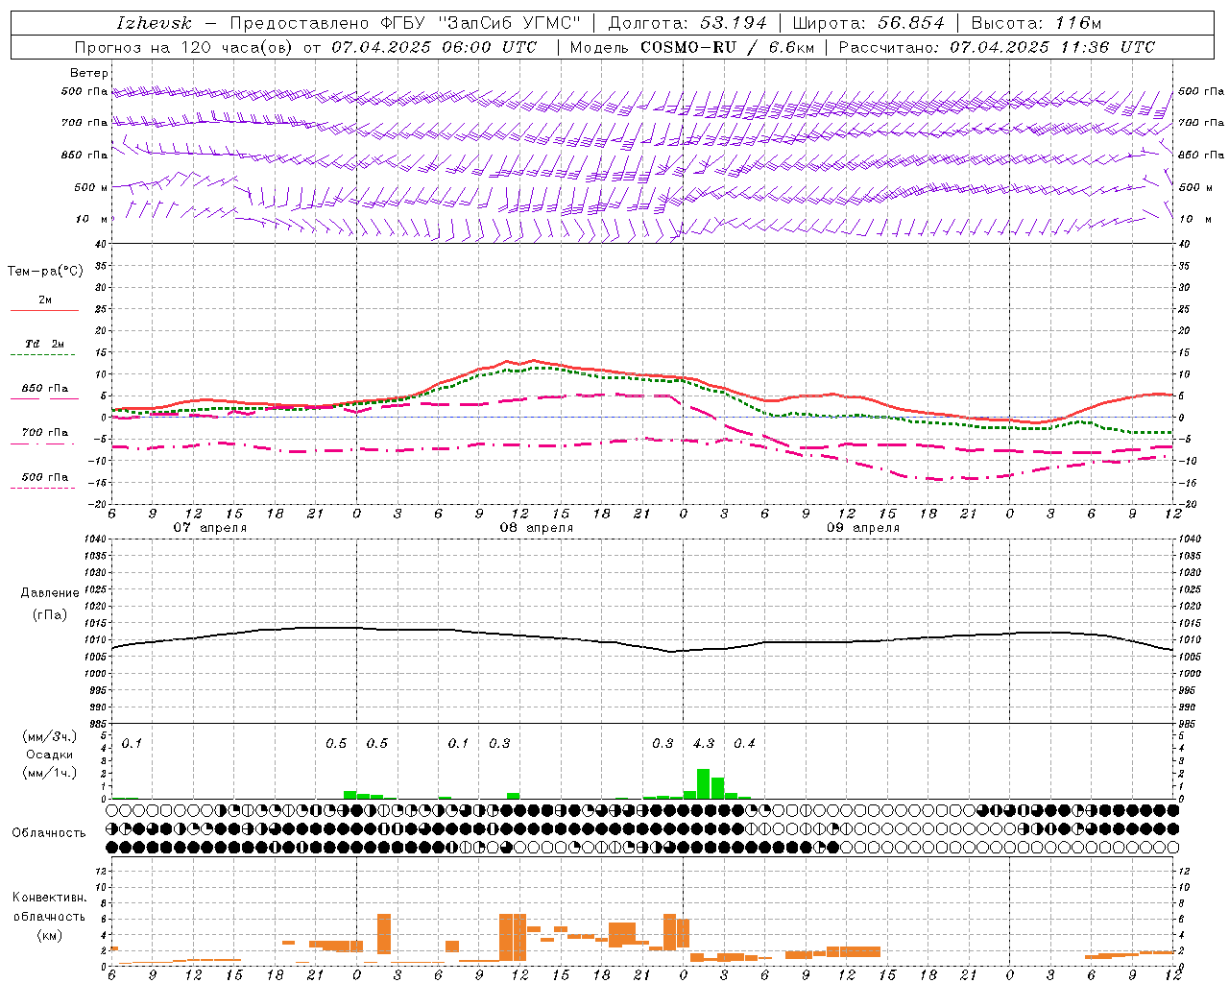This screenshot has width=1229, height=983.
Task: Click the "08 апреля" date label
Action: click(536, 528)
